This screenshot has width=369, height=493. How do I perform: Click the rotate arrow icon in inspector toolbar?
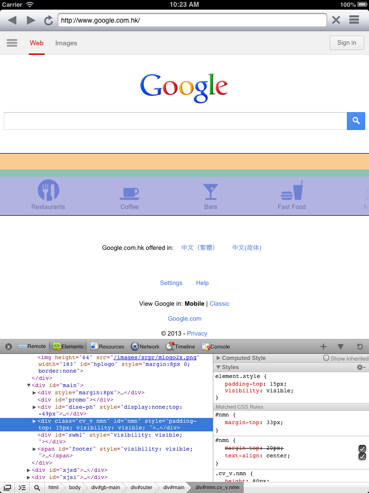360,347
